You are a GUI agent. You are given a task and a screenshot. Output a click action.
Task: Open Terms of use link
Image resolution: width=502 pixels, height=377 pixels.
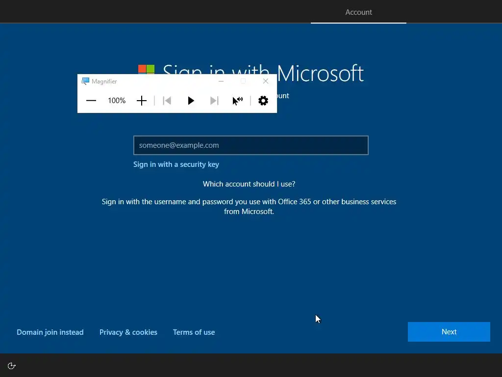point(194,332)
